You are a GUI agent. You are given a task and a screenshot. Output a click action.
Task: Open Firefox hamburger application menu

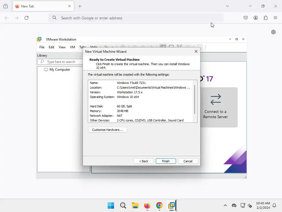click(x=275, y=18)
